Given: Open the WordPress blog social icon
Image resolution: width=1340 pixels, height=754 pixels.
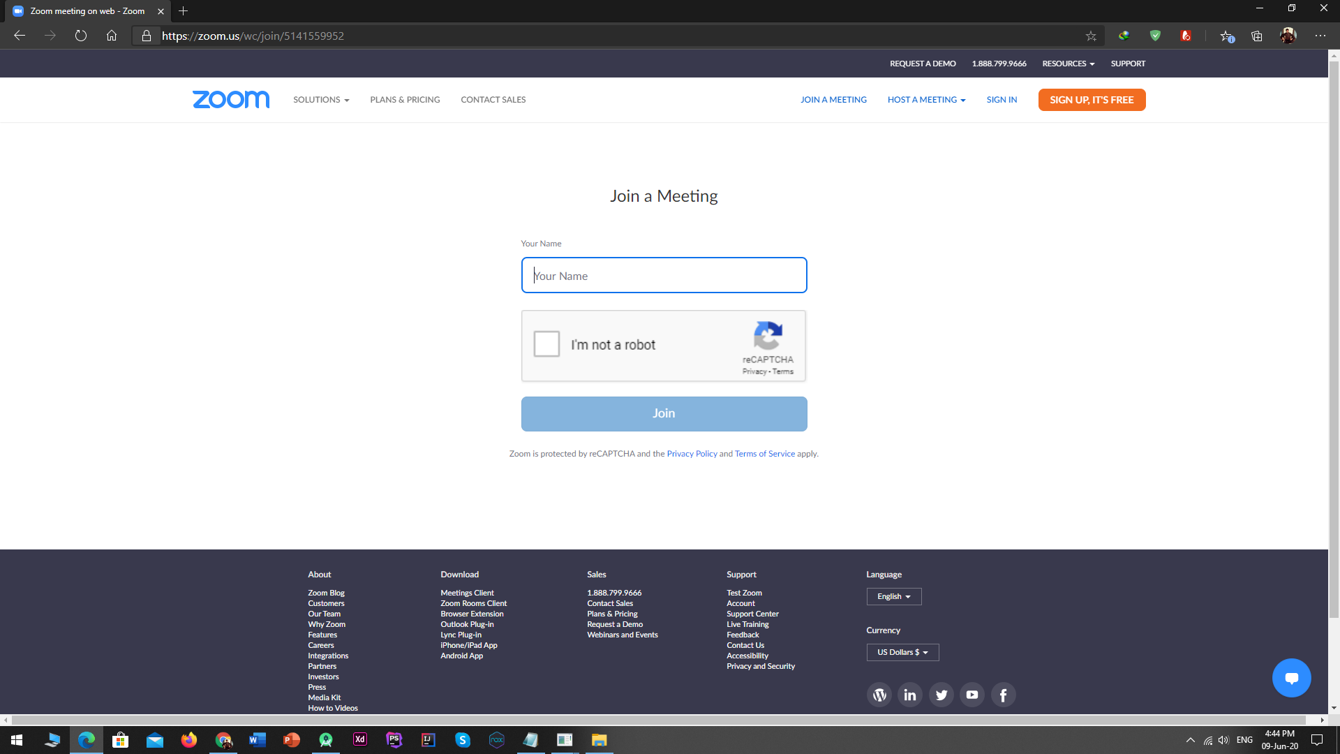Looking at the screenshot, I should (x=879, y=695).
